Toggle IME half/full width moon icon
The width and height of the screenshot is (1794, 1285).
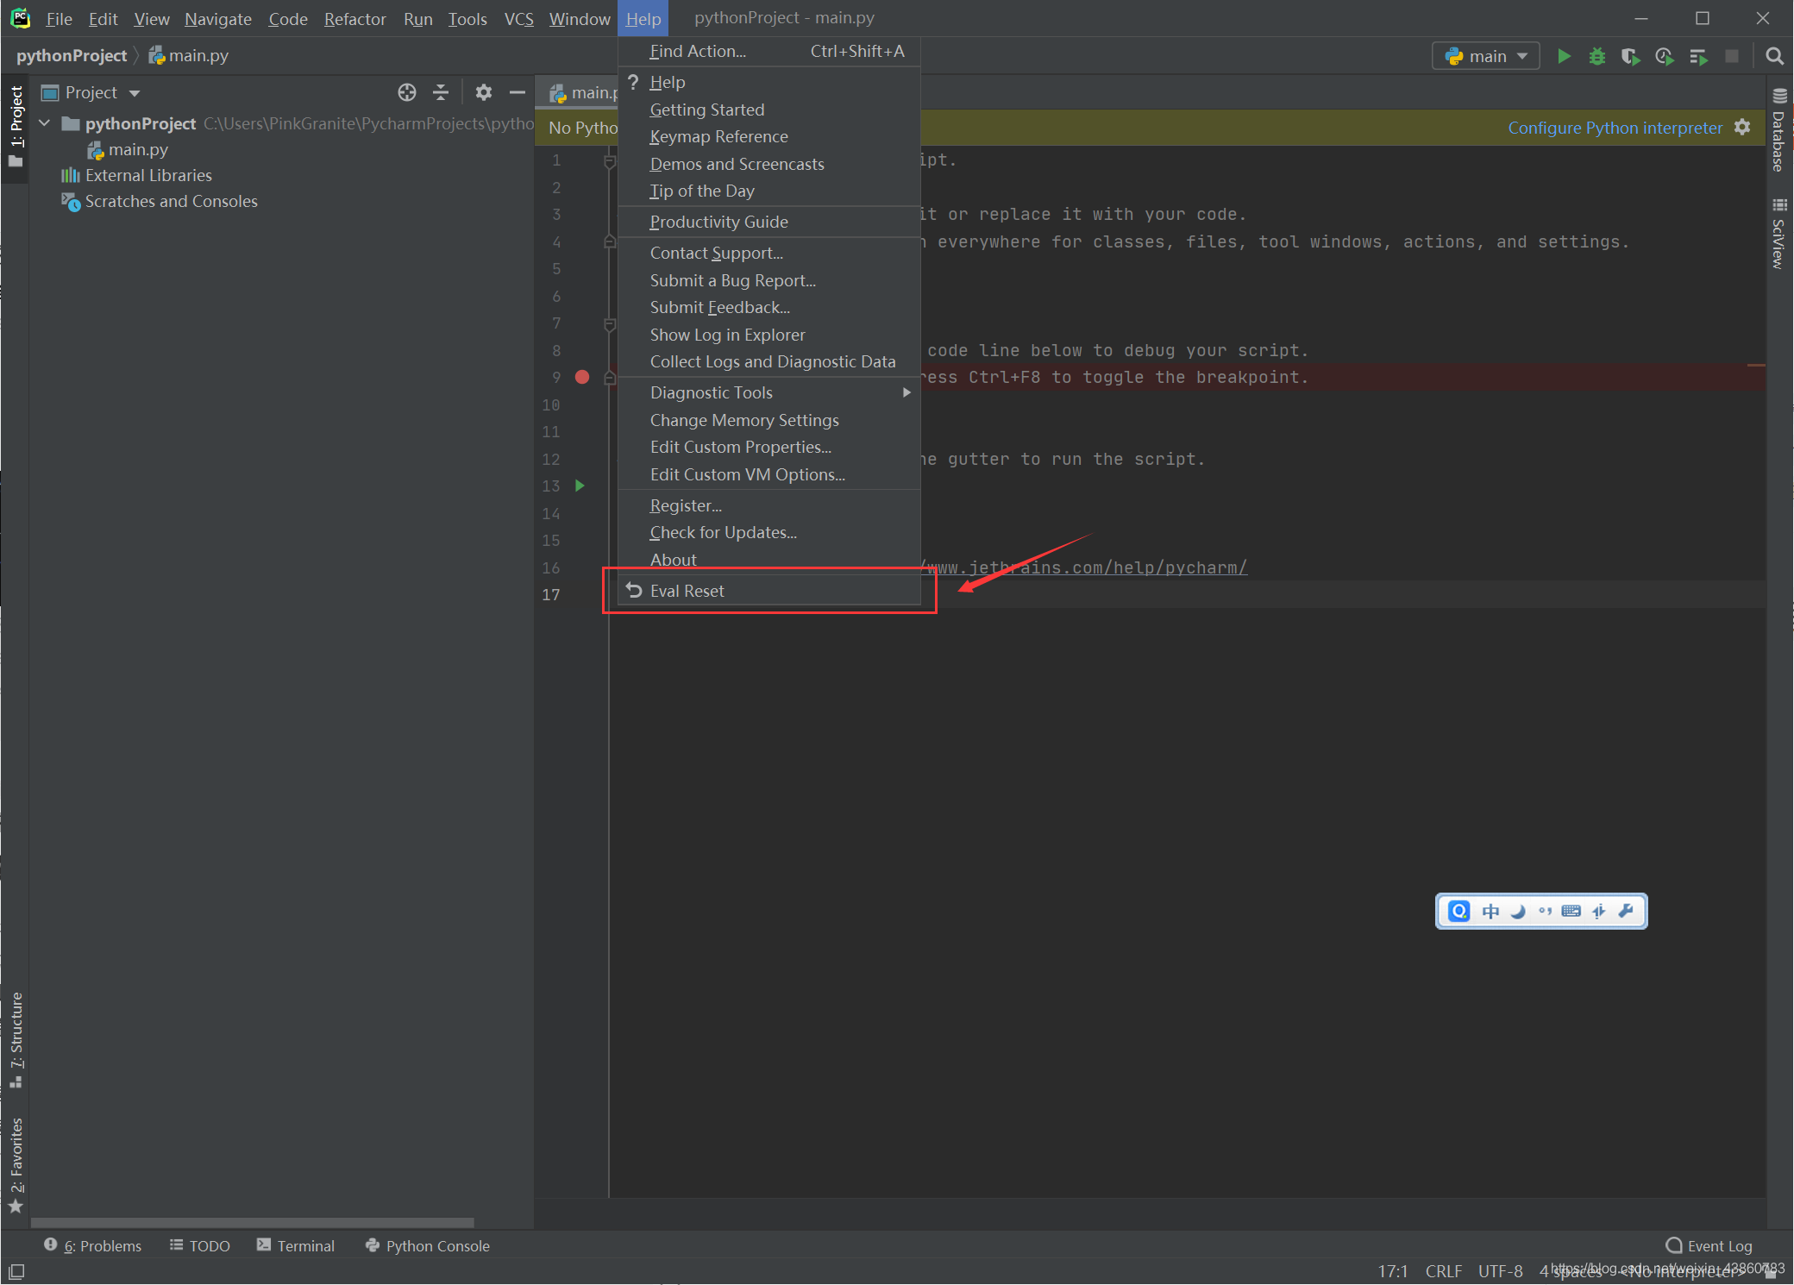(x=1518, y=911)
